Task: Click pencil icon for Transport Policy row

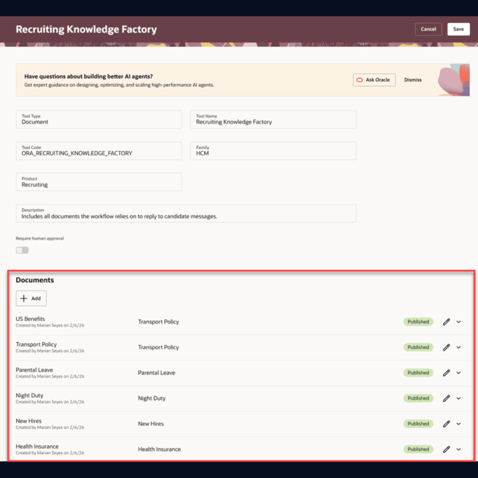Action: 446,347
